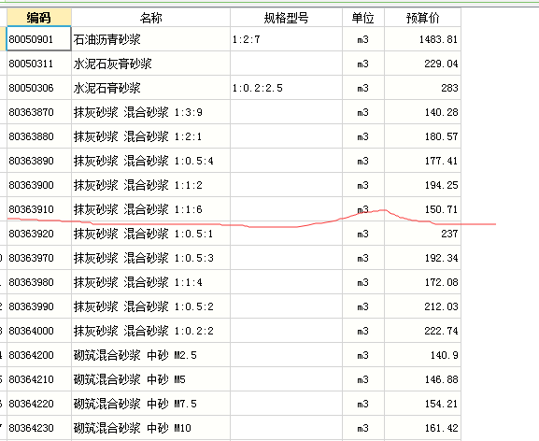Click the 编码 column header
The image size is (539, 441).
(x=39, y=18)
